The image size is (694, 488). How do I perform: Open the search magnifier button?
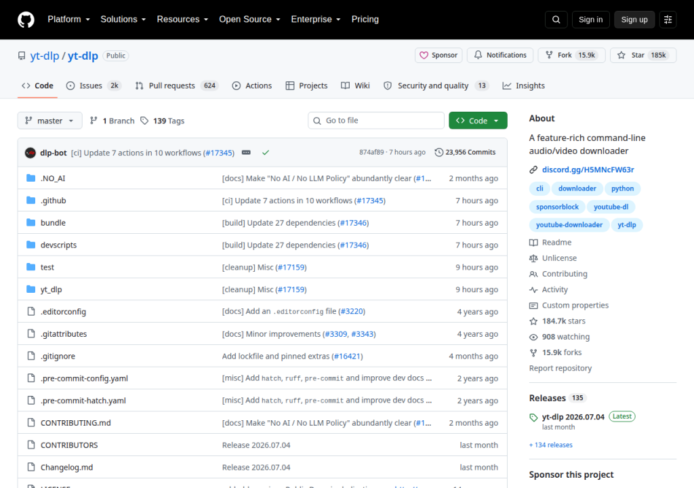[x=556, y=20]
